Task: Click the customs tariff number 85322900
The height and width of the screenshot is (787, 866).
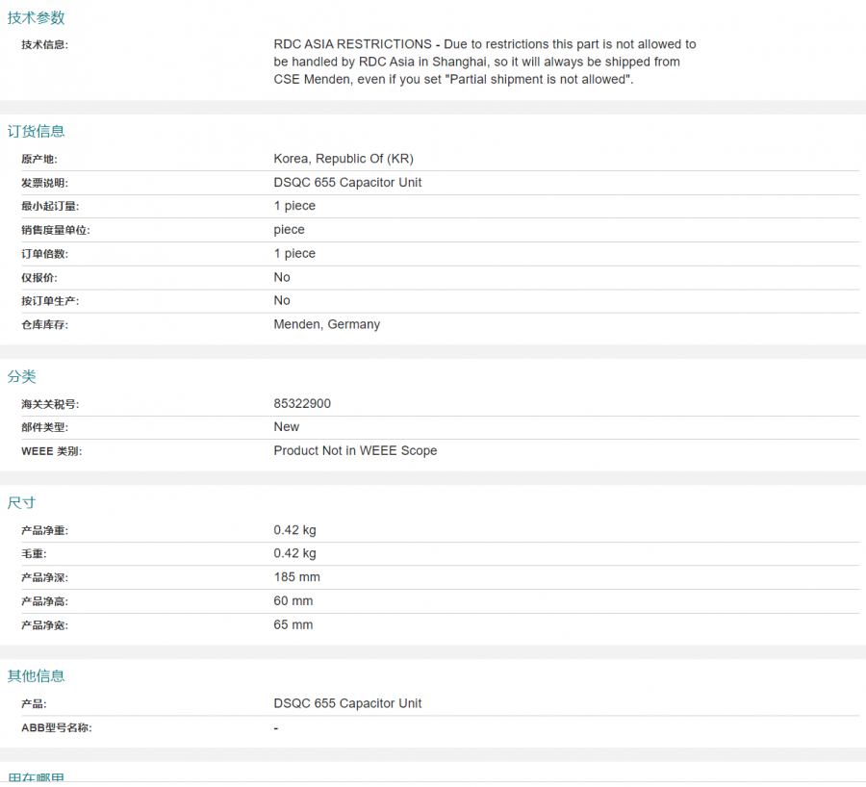Action: [302, 404]
